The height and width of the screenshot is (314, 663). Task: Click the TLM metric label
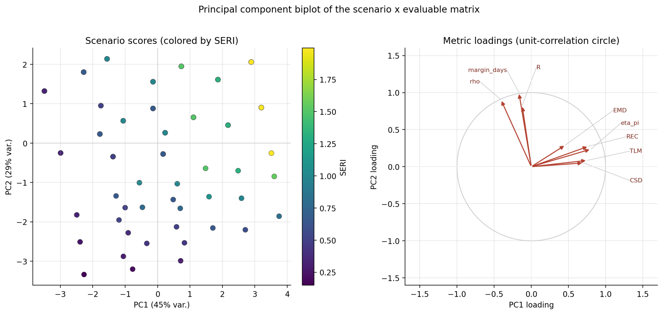pos(635,151)
